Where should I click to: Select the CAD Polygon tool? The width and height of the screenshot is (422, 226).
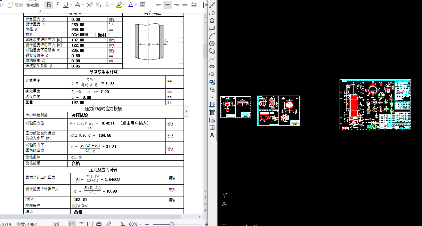click(x=212, y=20)
